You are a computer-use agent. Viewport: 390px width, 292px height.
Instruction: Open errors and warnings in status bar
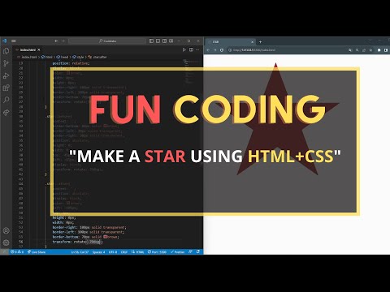tap(17, 252)
